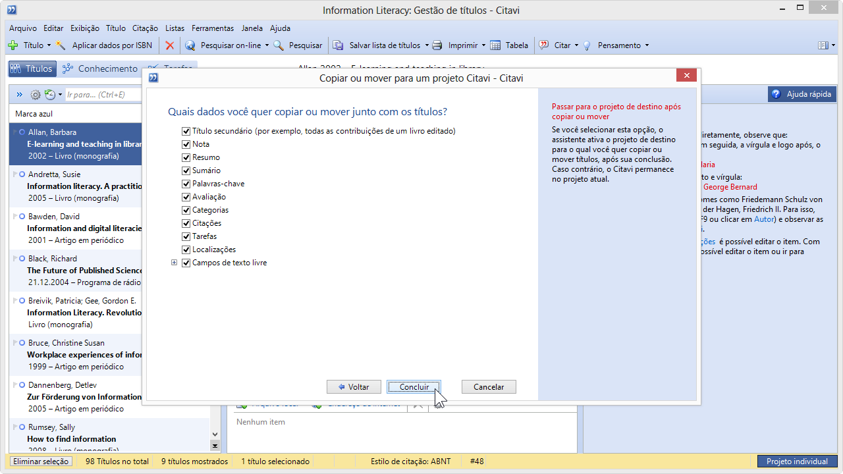Click the Ir para search field
Viewport: 843px width, 474px height.
(102, 95)
